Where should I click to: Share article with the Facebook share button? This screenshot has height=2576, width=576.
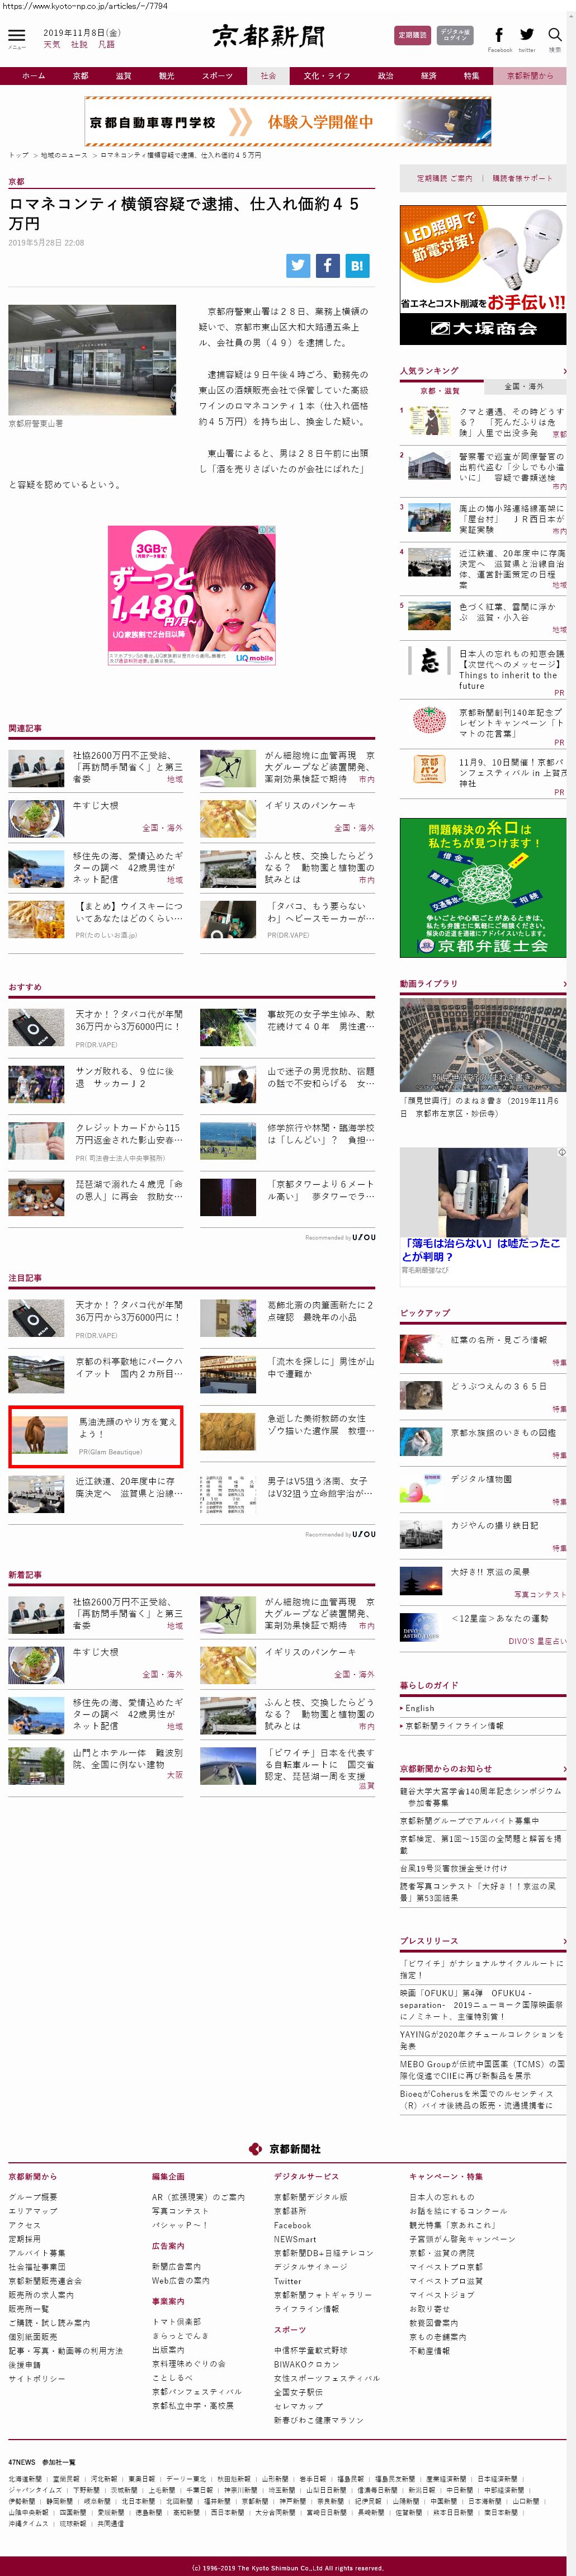328,265
